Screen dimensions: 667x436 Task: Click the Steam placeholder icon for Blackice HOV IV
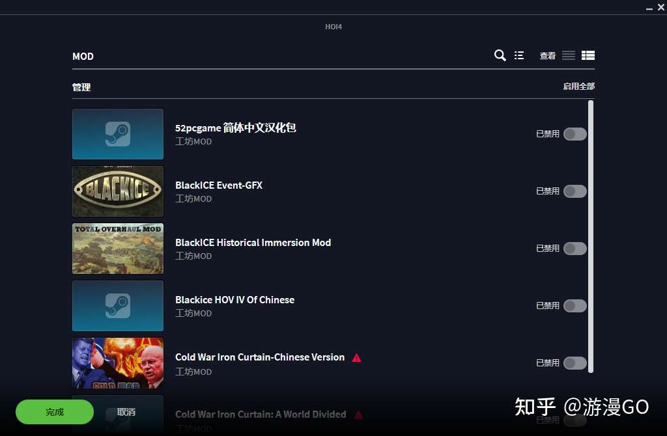point(118,306)
